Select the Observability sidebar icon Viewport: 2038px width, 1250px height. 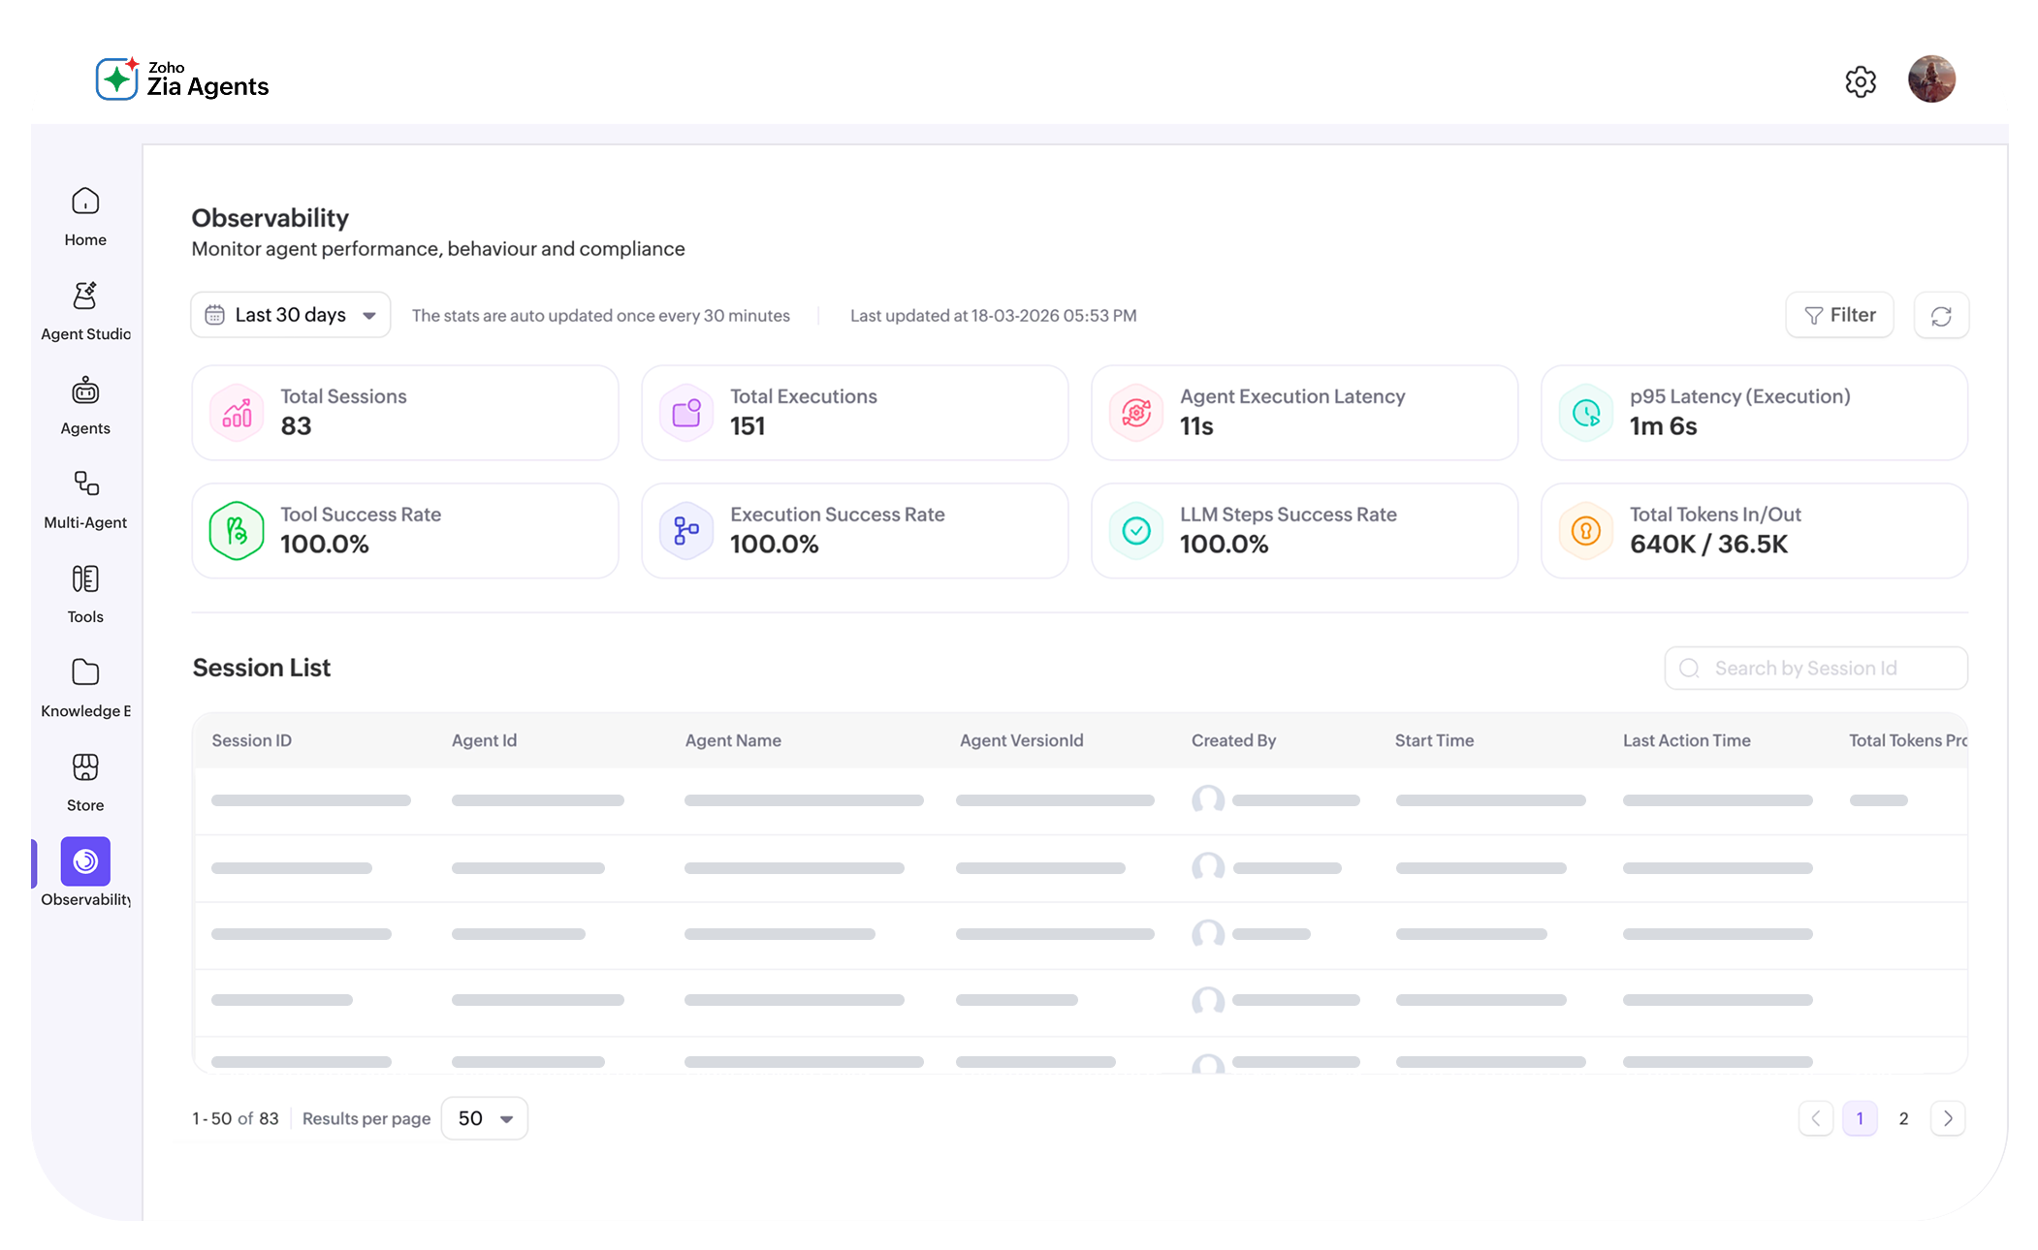point(84,860)
